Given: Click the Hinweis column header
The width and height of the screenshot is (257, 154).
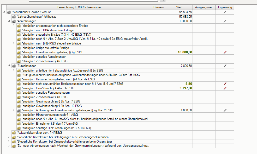Looking at the screenshot, I should pyautogui.click(x=158, y=7).
